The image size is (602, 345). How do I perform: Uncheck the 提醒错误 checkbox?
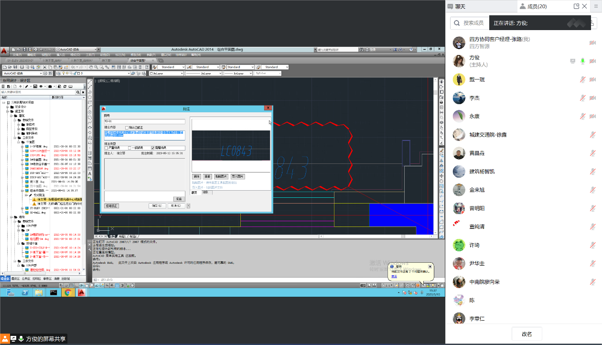click(153, 148)
